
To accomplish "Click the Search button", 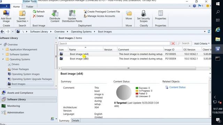I will [x=184, y=43].
